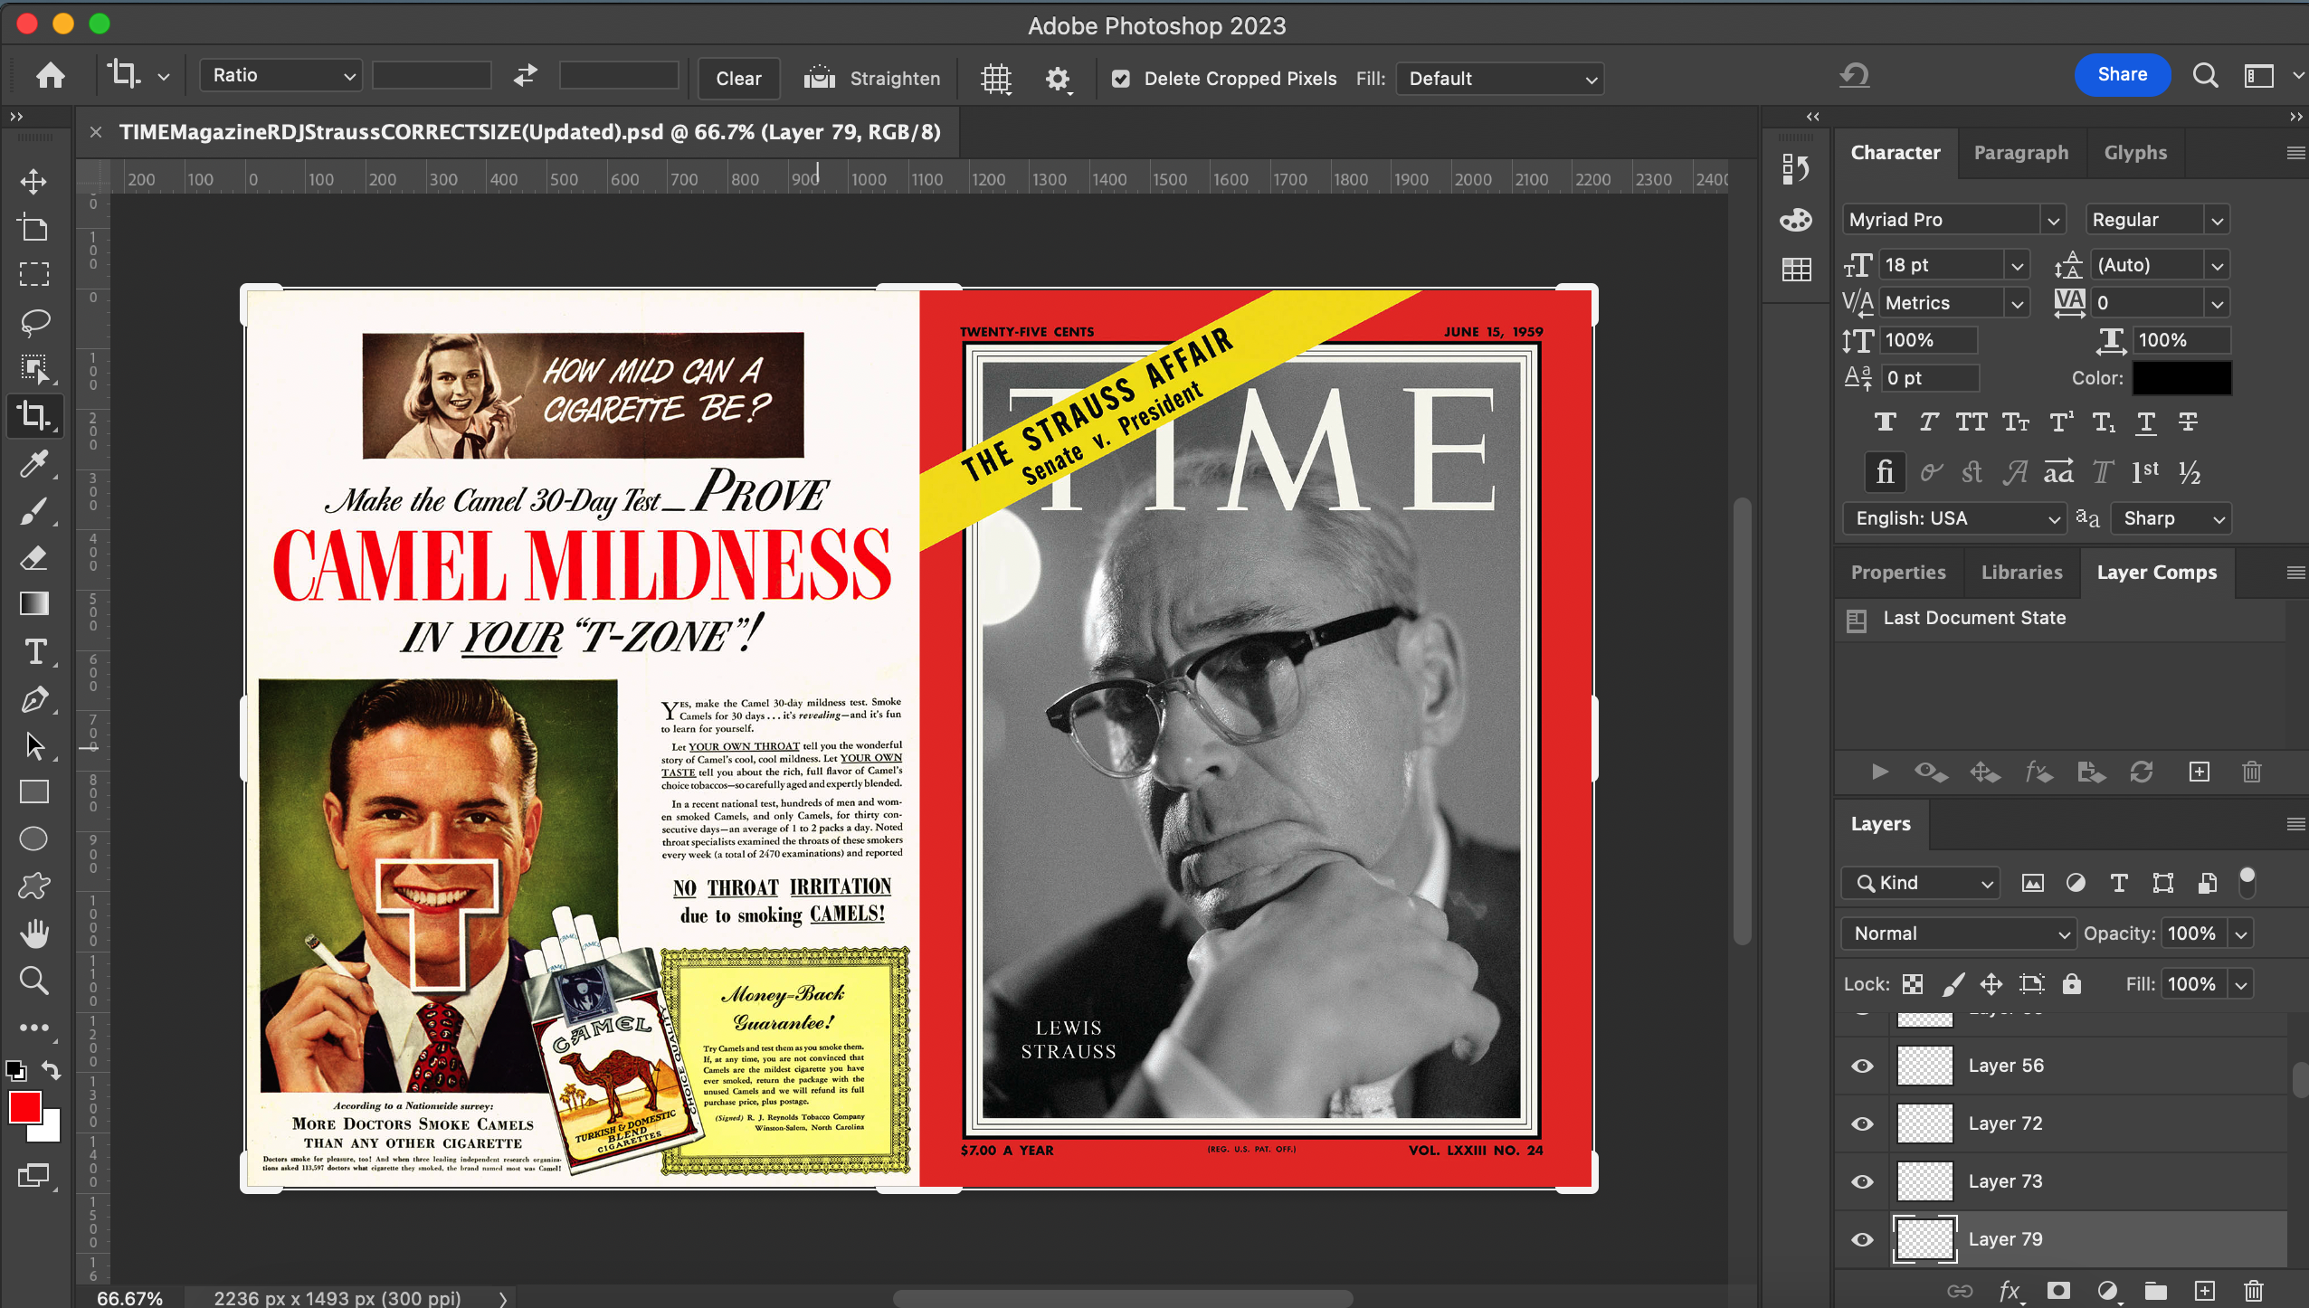
Task: Toggle Faux Bold text style
Action: pyautogui.click(x=1885, y=422)
